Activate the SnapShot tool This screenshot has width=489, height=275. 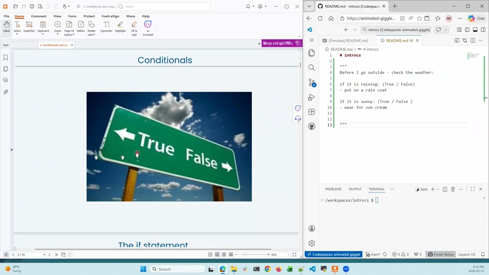point(29,27)
